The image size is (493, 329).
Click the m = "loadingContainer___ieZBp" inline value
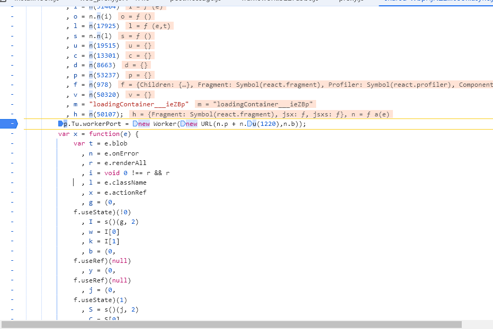255,105
